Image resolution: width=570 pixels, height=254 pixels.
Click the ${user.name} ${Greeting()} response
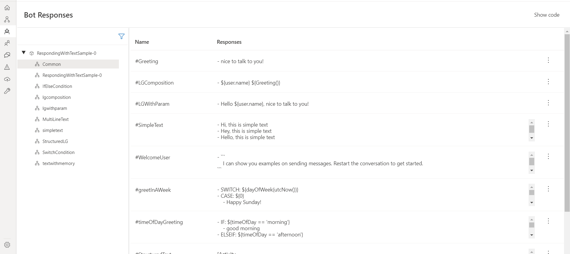(x=249, y=83)
